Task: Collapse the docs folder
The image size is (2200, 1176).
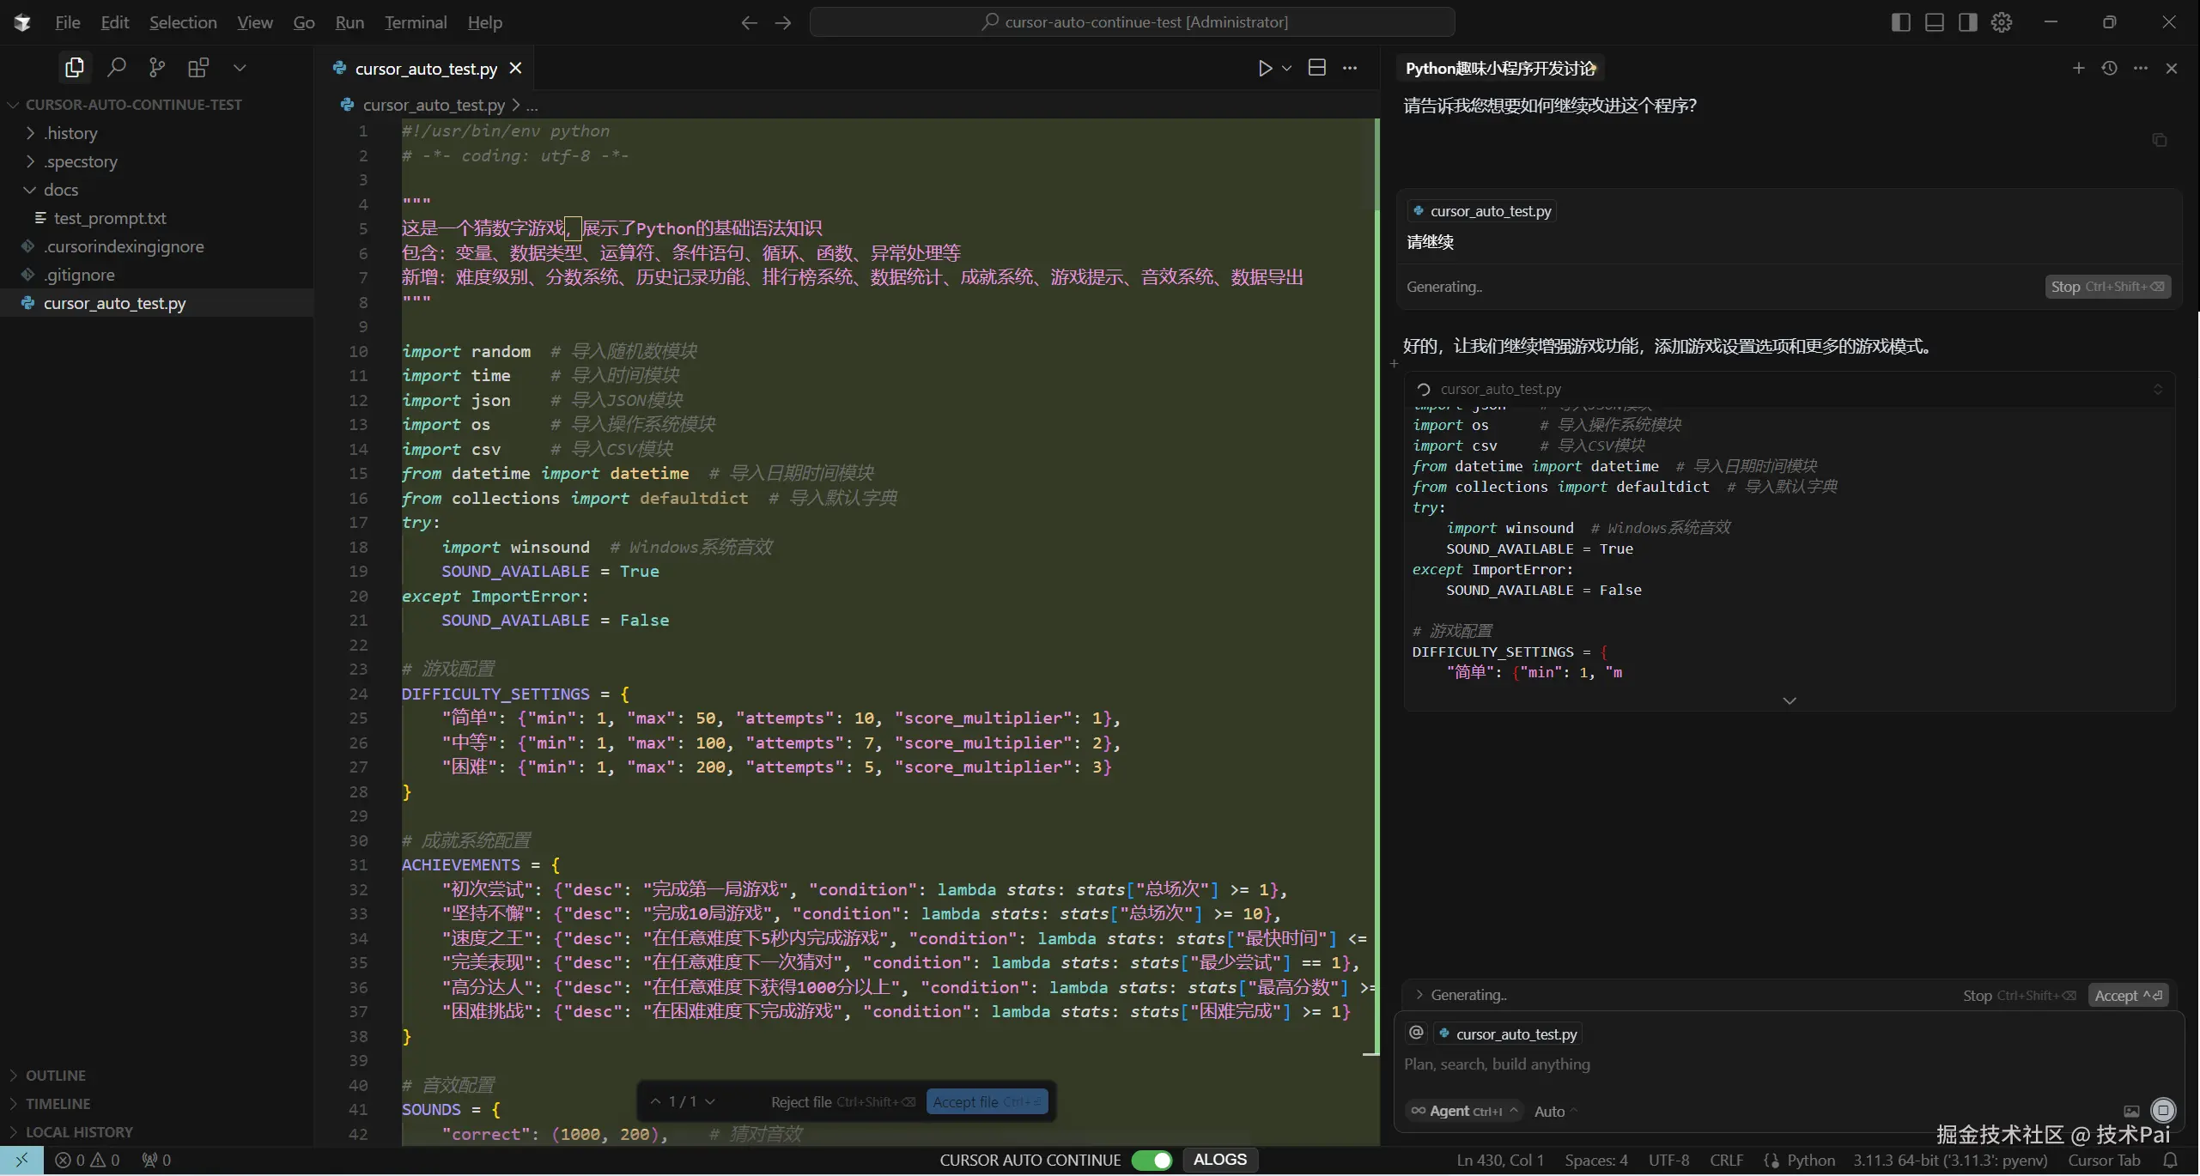Action: click(60, 190)
